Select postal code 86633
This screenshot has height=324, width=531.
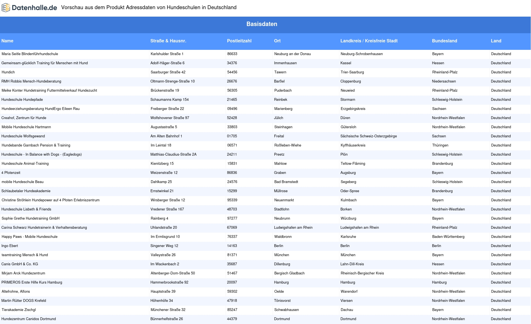tap(232, 54)
